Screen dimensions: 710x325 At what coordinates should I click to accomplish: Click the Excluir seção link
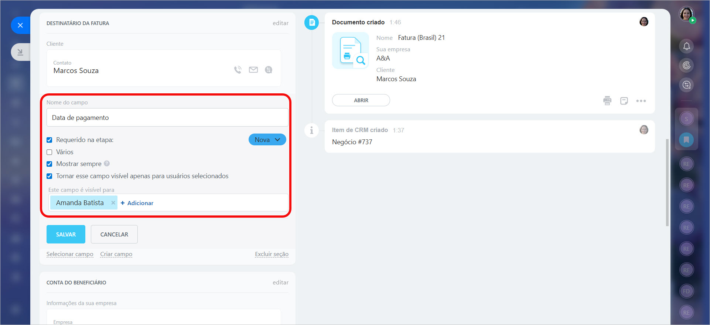(x=272, y=254)
